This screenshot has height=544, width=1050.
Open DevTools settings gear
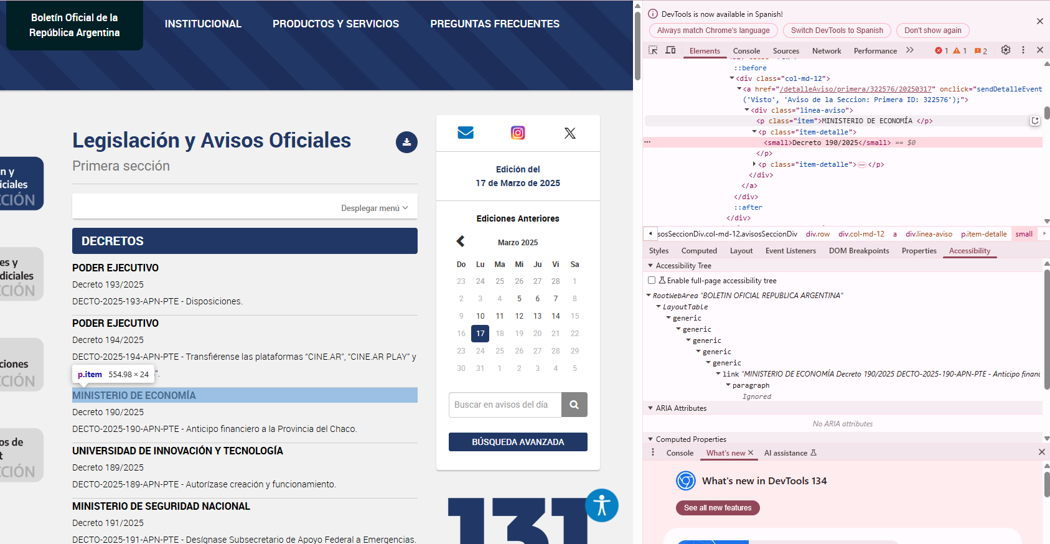[1005, 50]
